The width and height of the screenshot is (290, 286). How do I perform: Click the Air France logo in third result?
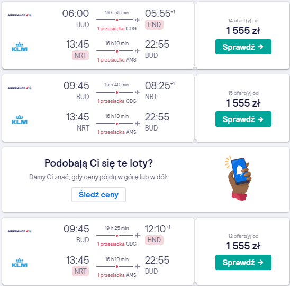tap(20, 231)
